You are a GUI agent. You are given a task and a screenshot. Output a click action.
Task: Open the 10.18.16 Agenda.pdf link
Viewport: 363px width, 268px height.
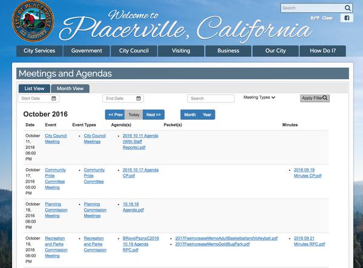[x=133, y=207]
